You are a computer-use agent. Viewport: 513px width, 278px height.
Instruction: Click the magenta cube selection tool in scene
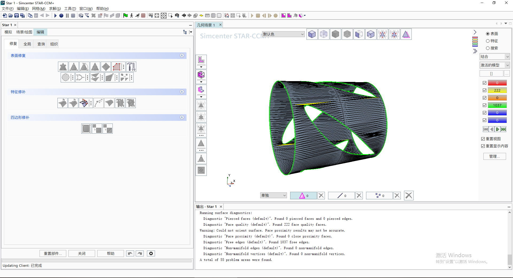click(x=201, y=75)
